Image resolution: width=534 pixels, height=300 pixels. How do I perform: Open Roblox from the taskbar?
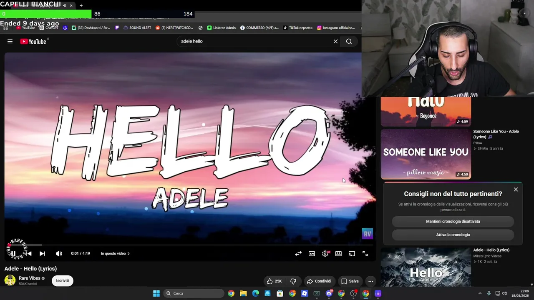point(305,293)
